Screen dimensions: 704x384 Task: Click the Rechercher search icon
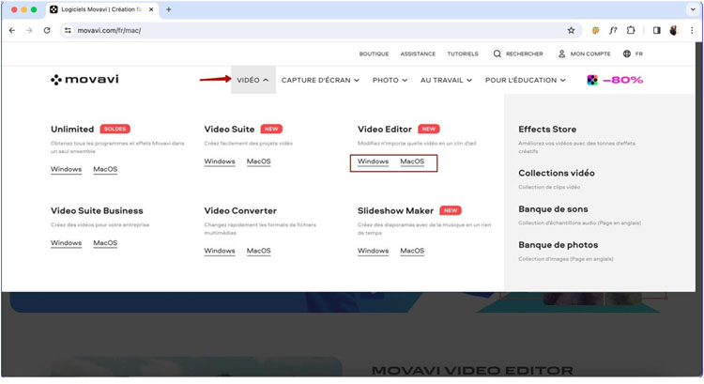[497, 54]
